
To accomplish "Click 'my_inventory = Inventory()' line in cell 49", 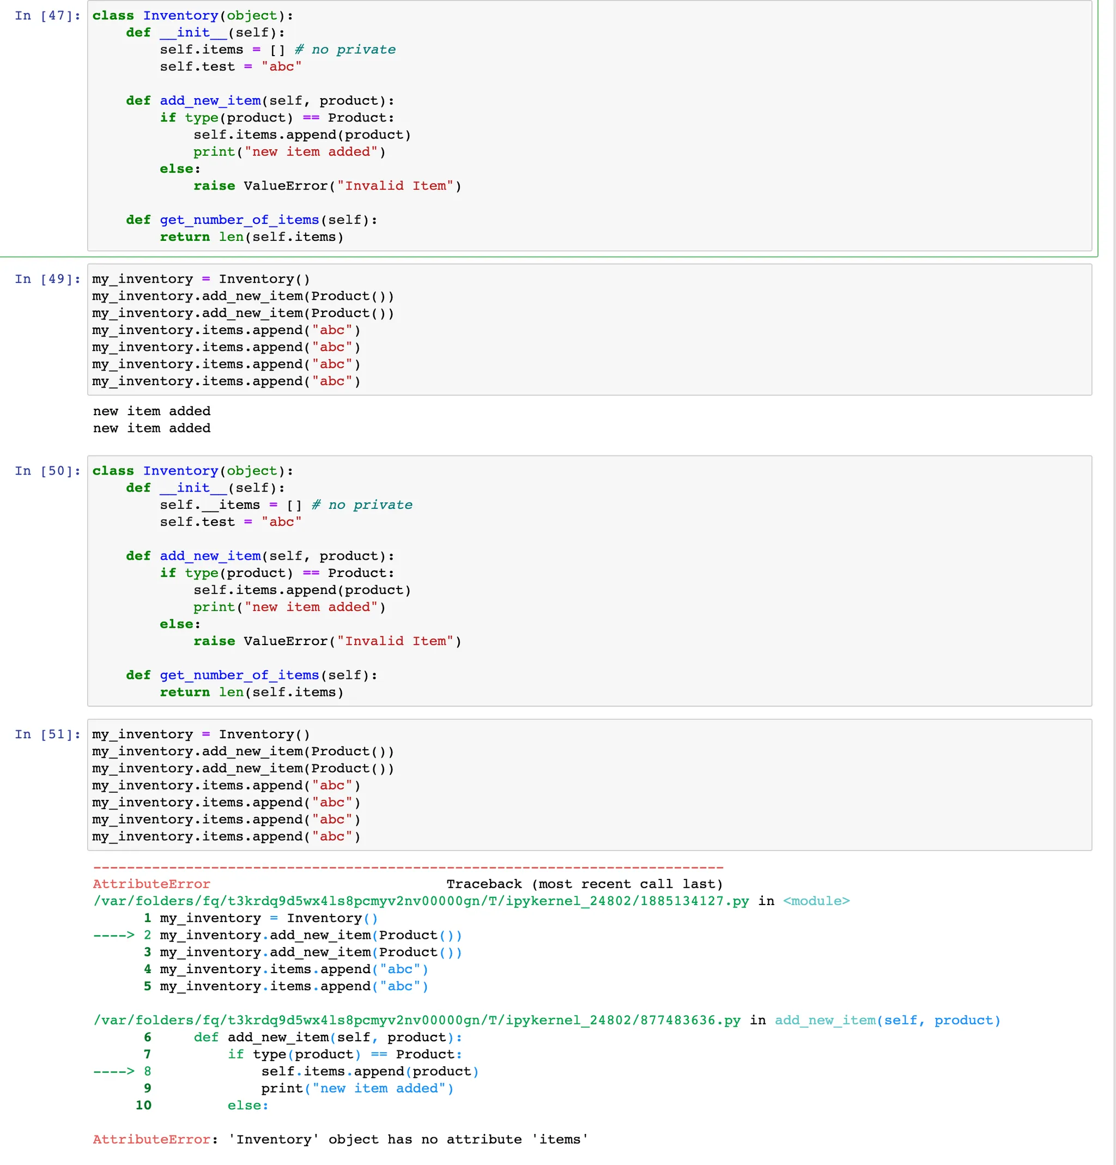I will click(201, 280).
